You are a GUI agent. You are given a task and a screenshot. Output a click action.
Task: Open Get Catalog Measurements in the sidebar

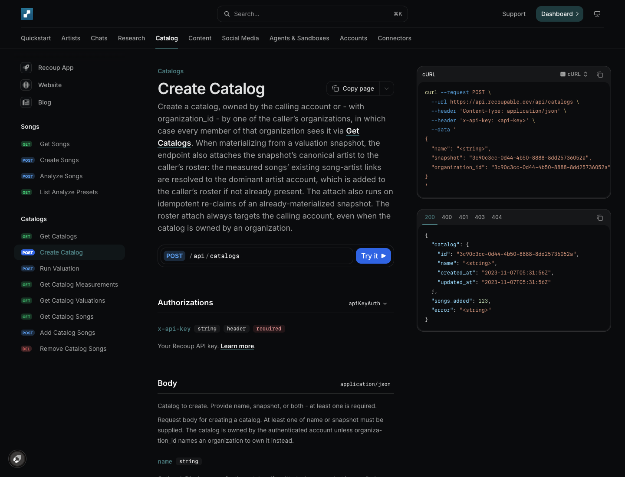click(x=69, y=284)
